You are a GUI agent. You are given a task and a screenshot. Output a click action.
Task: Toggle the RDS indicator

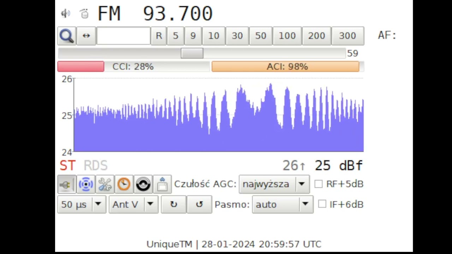coord(95,165)
